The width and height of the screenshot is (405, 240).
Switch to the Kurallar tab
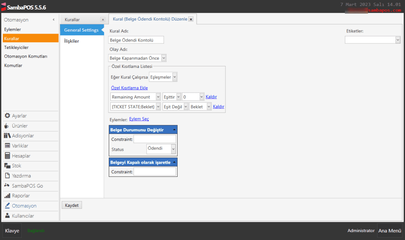point(72,19)
